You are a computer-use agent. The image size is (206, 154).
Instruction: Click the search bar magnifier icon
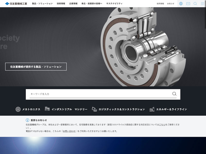(x=174, y=94)
